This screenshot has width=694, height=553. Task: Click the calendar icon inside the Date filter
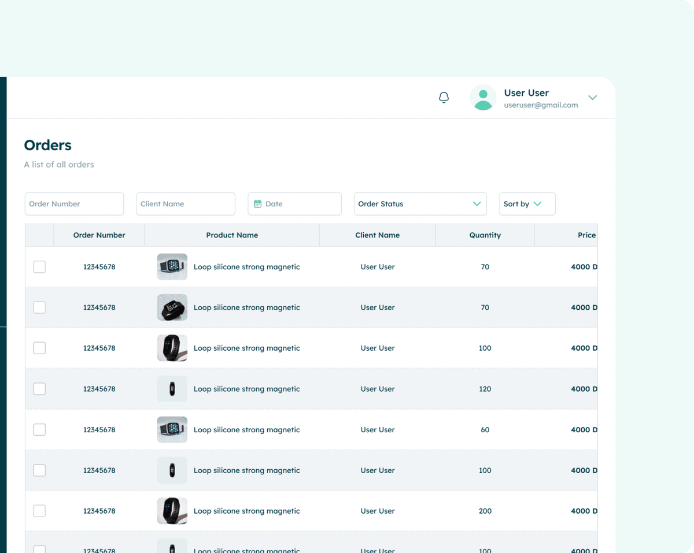click(257, 203)
